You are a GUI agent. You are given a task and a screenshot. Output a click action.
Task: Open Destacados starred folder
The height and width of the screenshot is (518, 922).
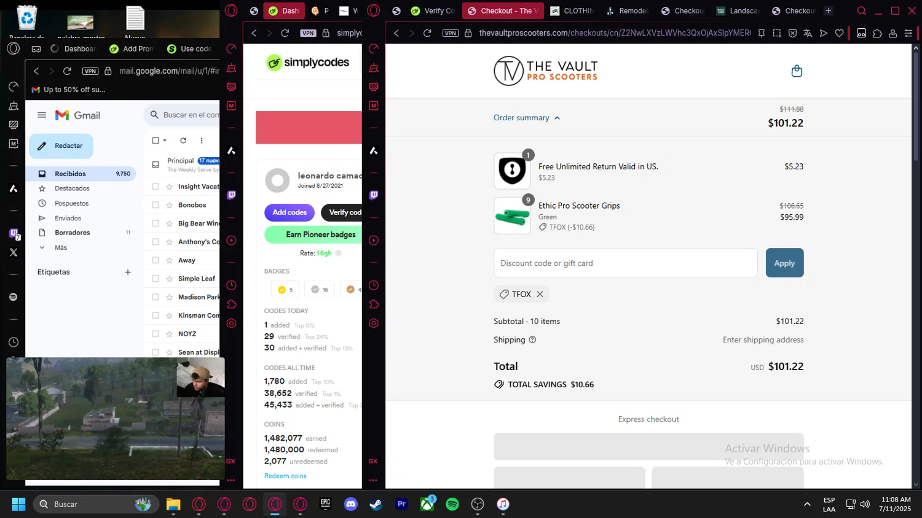[72, 188]
